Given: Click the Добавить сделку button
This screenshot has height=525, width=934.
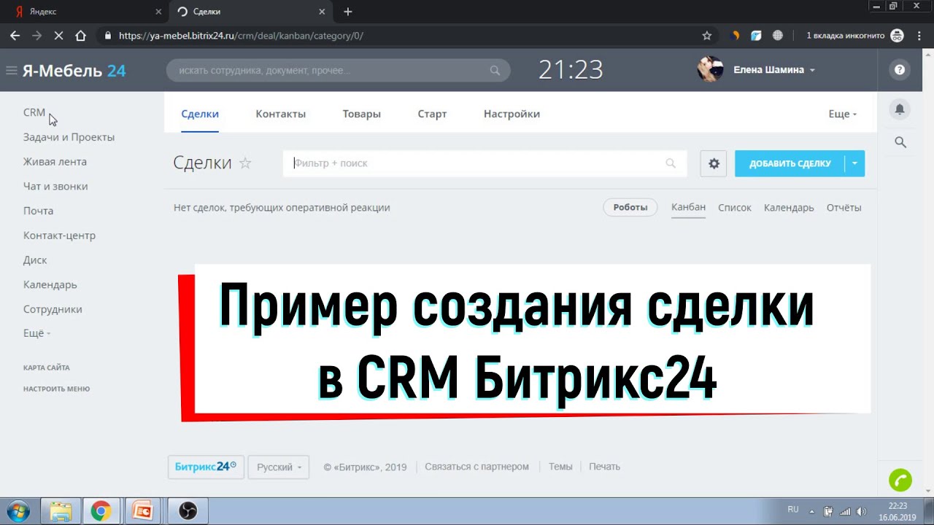Looking at the screenshot, I should tap(790, 163).
